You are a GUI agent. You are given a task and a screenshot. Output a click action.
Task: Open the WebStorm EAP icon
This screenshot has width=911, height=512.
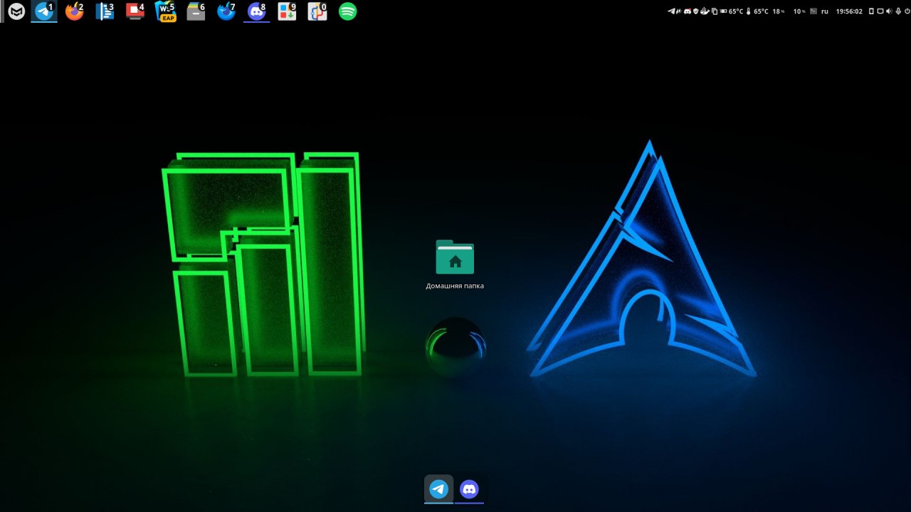[x=166, y=11]
